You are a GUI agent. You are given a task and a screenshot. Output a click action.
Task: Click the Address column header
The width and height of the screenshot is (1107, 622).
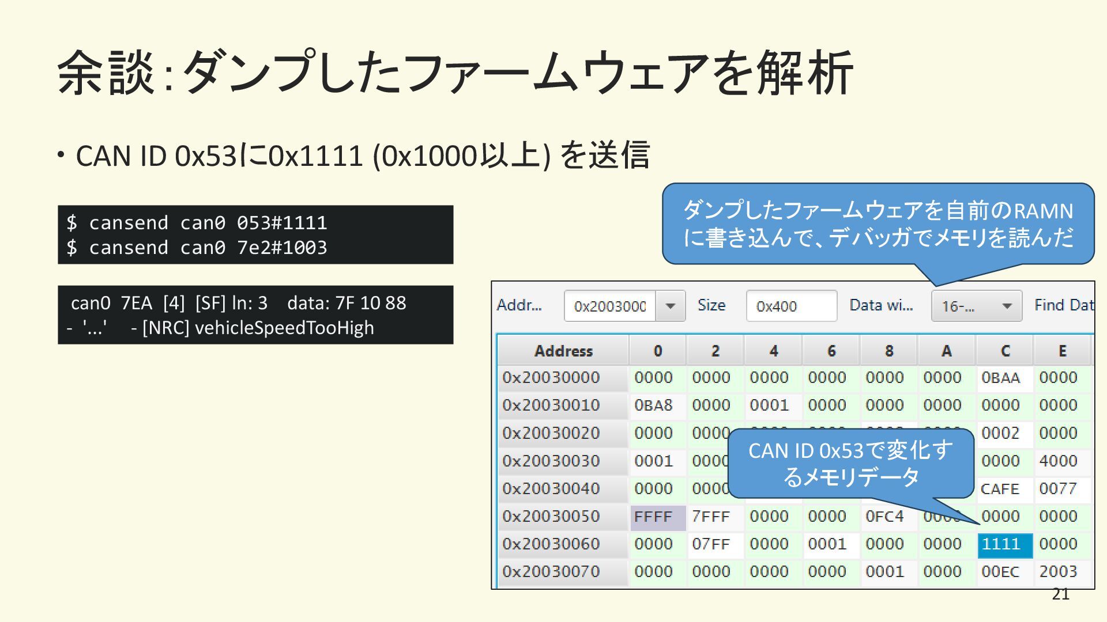coord(563,351)
